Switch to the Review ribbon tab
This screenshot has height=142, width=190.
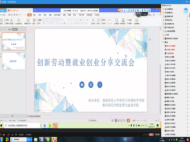point(64,15)
